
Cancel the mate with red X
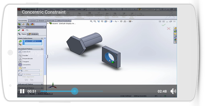(23, 30)
